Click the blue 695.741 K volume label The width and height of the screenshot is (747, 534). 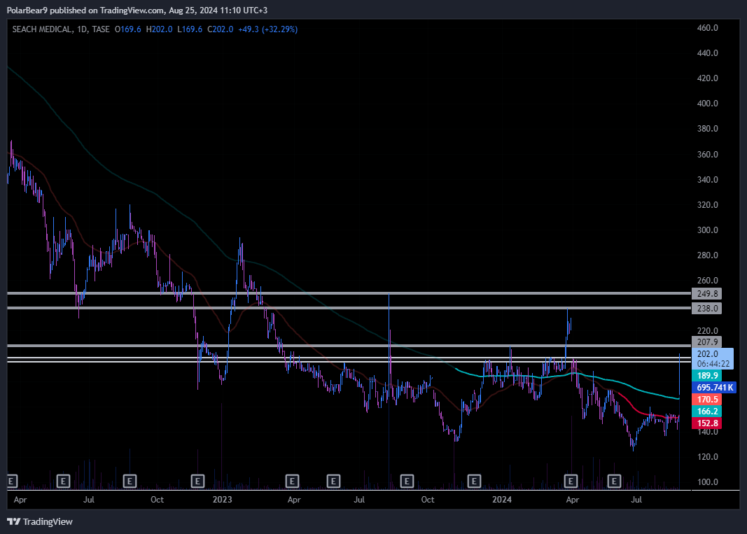[x=714, y=387]
